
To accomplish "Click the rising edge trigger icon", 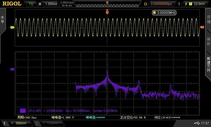I will [x=186, y=4].
